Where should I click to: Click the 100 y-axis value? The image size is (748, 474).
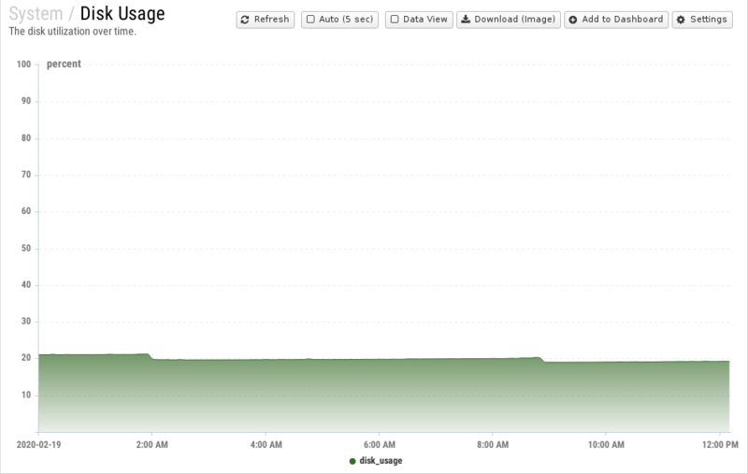[24, 65]
